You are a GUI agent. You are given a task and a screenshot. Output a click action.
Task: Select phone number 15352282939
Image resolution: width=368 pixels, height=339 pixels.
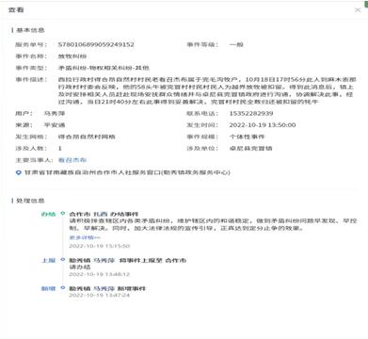pos(251,113)
